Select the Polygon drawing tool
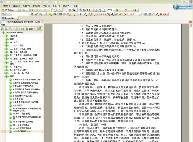This screenshot has height=142, width=193. (x=104, y=14)
